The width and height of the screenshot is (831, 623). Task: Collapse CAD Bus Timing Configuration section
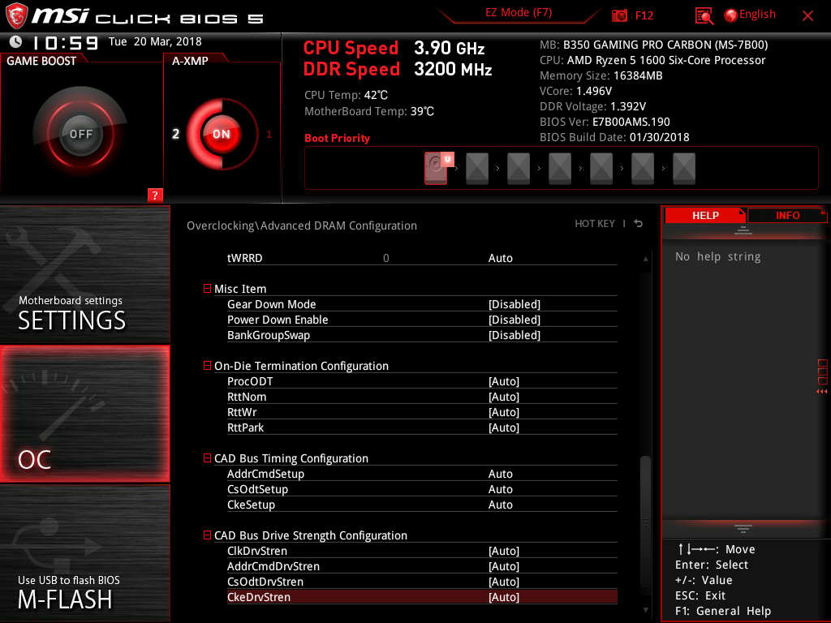(207, 458)
